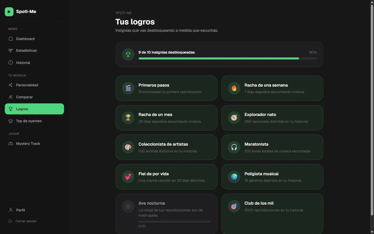Image resolution: width=374 pixels, height=234 pixels.
Task: Click the bars icon beside Estadísticas
Action: coord(11,50)
